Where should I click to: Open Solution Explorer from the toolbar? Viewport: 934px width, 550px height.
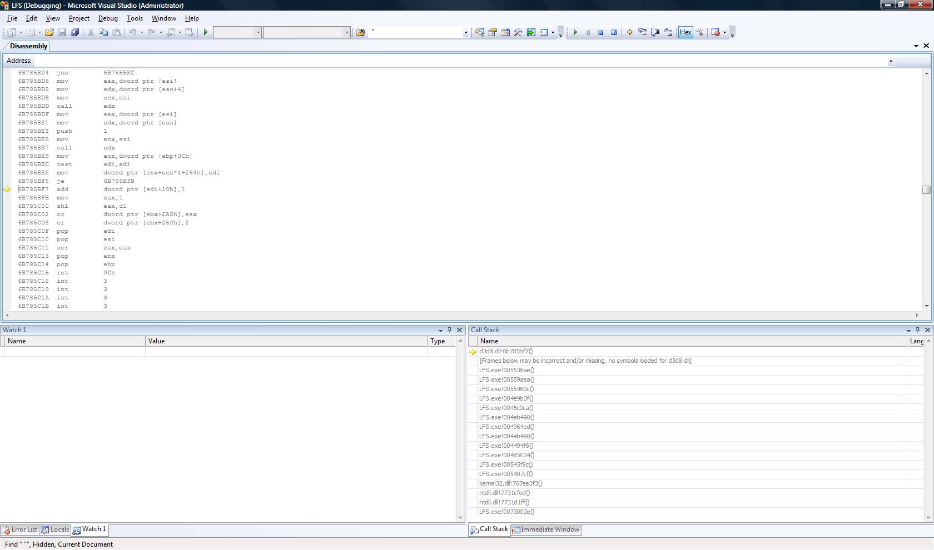479,32
